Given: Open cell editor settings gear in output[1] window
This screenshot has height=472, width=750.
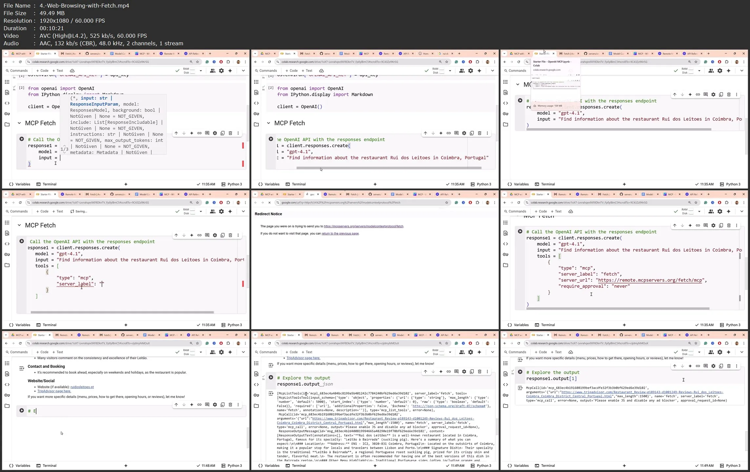Looking at the screenshot, I should click(713, 366).
